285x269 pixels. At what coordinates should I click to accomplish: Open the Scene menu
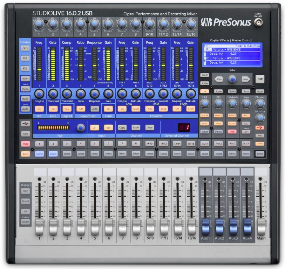pyautogui.click(x=219, y=91)
